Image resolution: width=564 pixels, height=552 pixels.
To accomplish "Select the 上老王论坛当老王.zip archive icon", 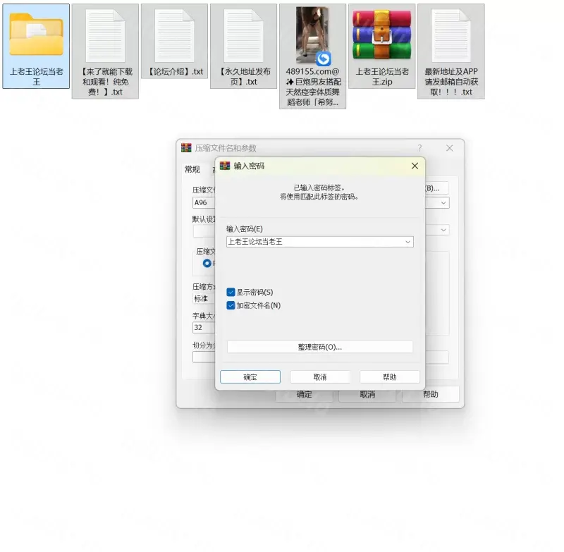I will pyautogui.click(x=381, y=35).
